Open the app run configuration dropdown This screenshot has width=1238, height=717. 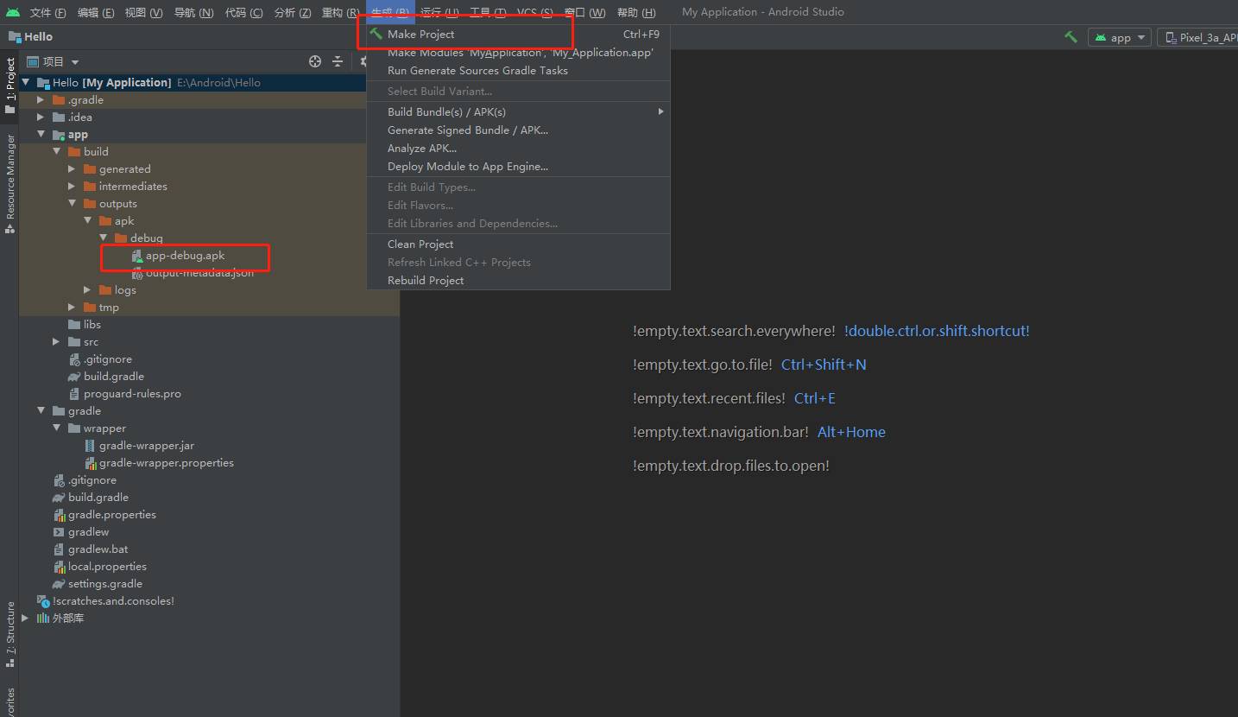1120,37
